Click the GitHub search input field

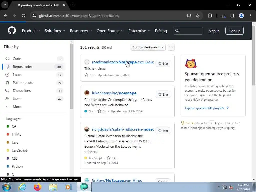click(188, 31)
